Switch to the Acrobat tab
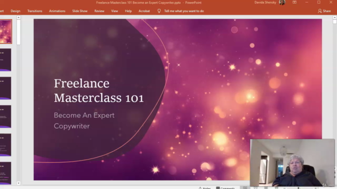 pyautogui.click(x=144, y=11)
